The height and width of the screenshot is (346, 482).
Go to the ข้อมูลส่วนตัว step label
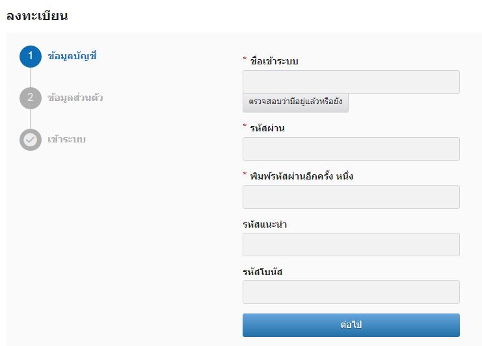click(x=75, y=98)
